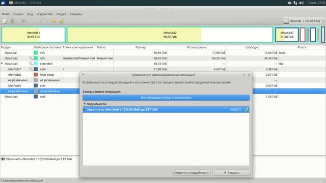The height and width of the screenshot is (183, 326).
Task: Open the applications menu icon in panel
Action: tap(3, 3)
